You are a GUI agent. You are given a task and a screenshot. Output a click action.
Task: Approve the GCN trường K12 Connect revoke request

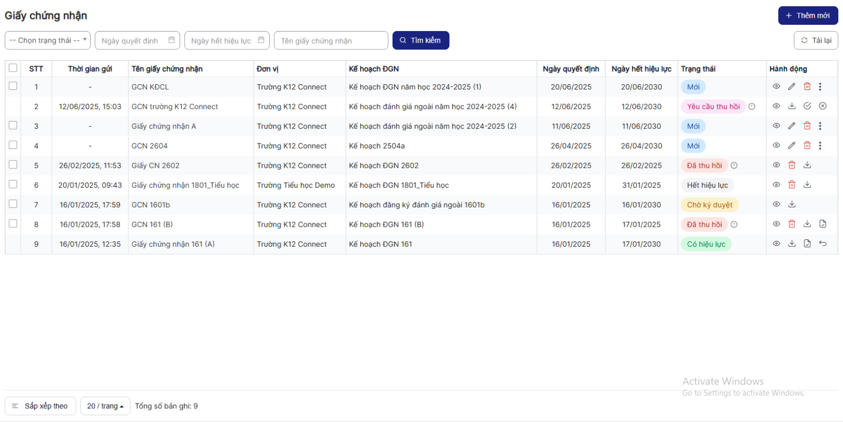point(807,106)
